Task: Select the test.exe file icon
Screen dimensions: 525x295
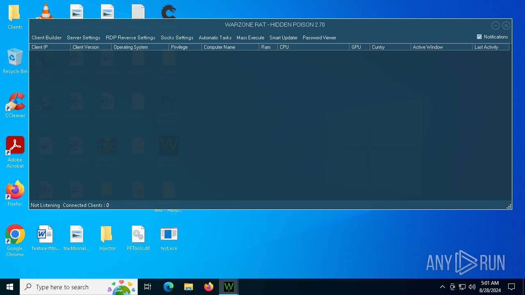Action: [169, 238]
